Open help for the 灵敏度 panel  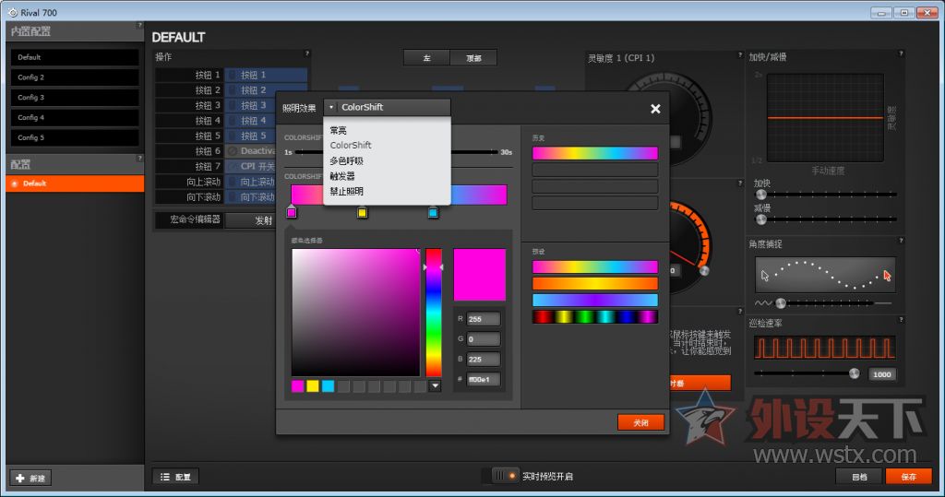point(740,54)
